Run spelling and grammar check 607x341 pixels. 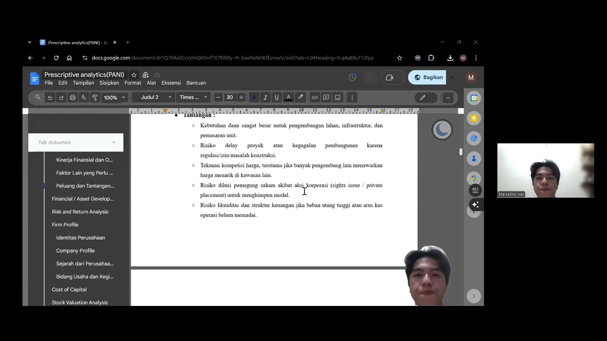coord(84,98)
